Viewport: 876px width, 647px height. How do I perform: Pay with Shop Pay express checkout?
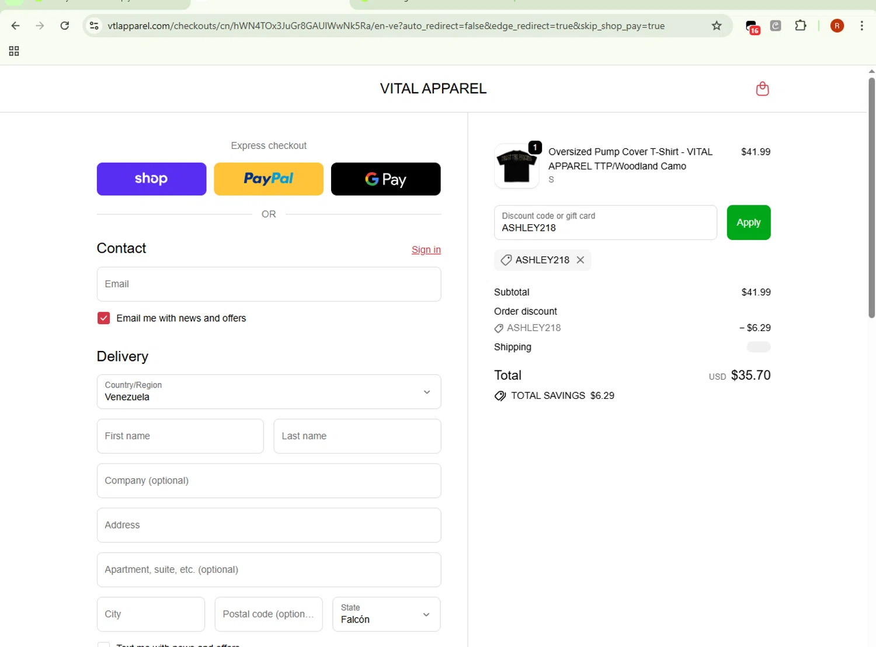151,179
